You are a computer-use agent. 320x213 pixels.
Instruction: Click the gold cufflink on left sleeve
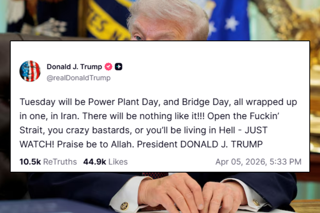pos(124,205)
